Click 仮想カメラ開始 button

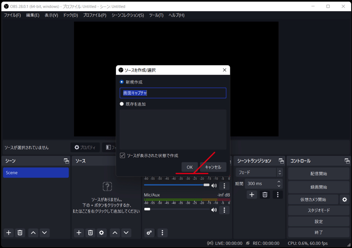(x=313, y=199)
